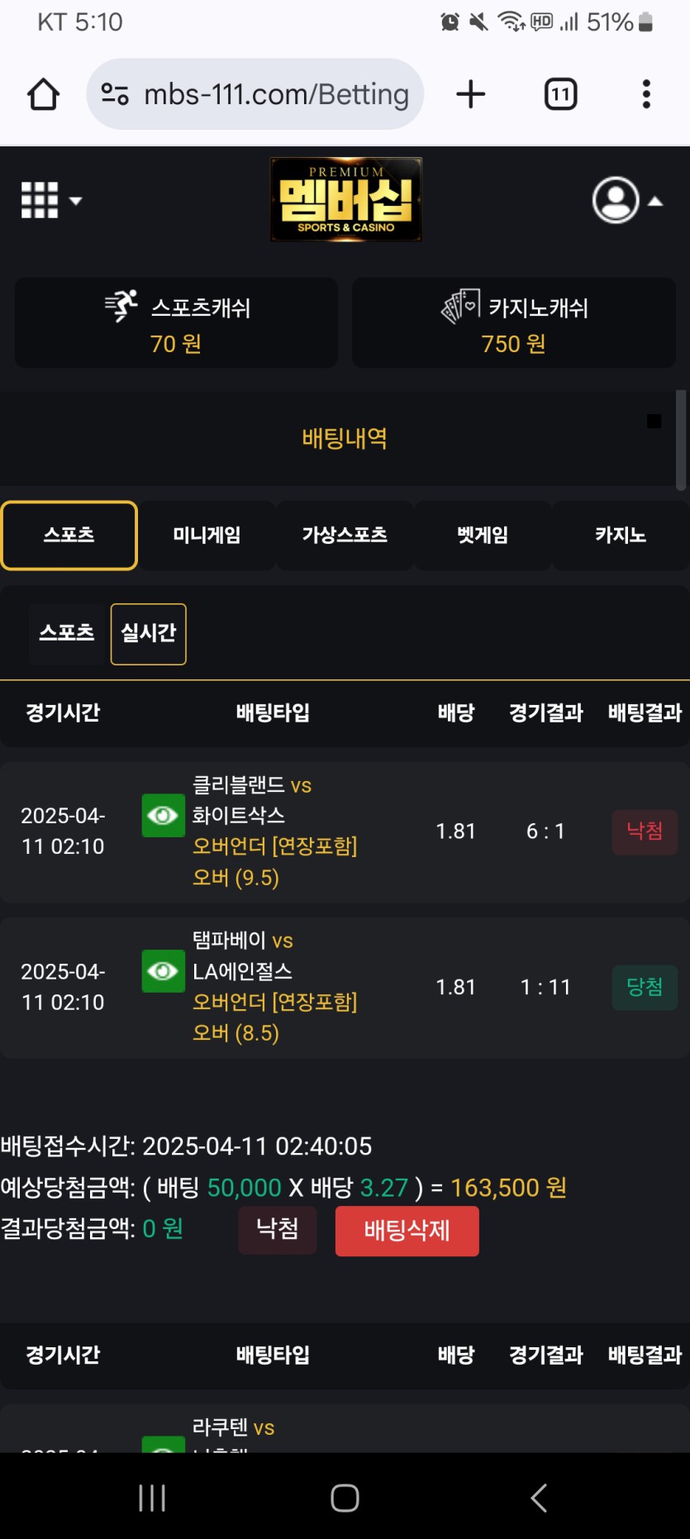Tap the Android recent apps button
The height and width of the screenshot is (1539, 690).
tap(152, 1497)
